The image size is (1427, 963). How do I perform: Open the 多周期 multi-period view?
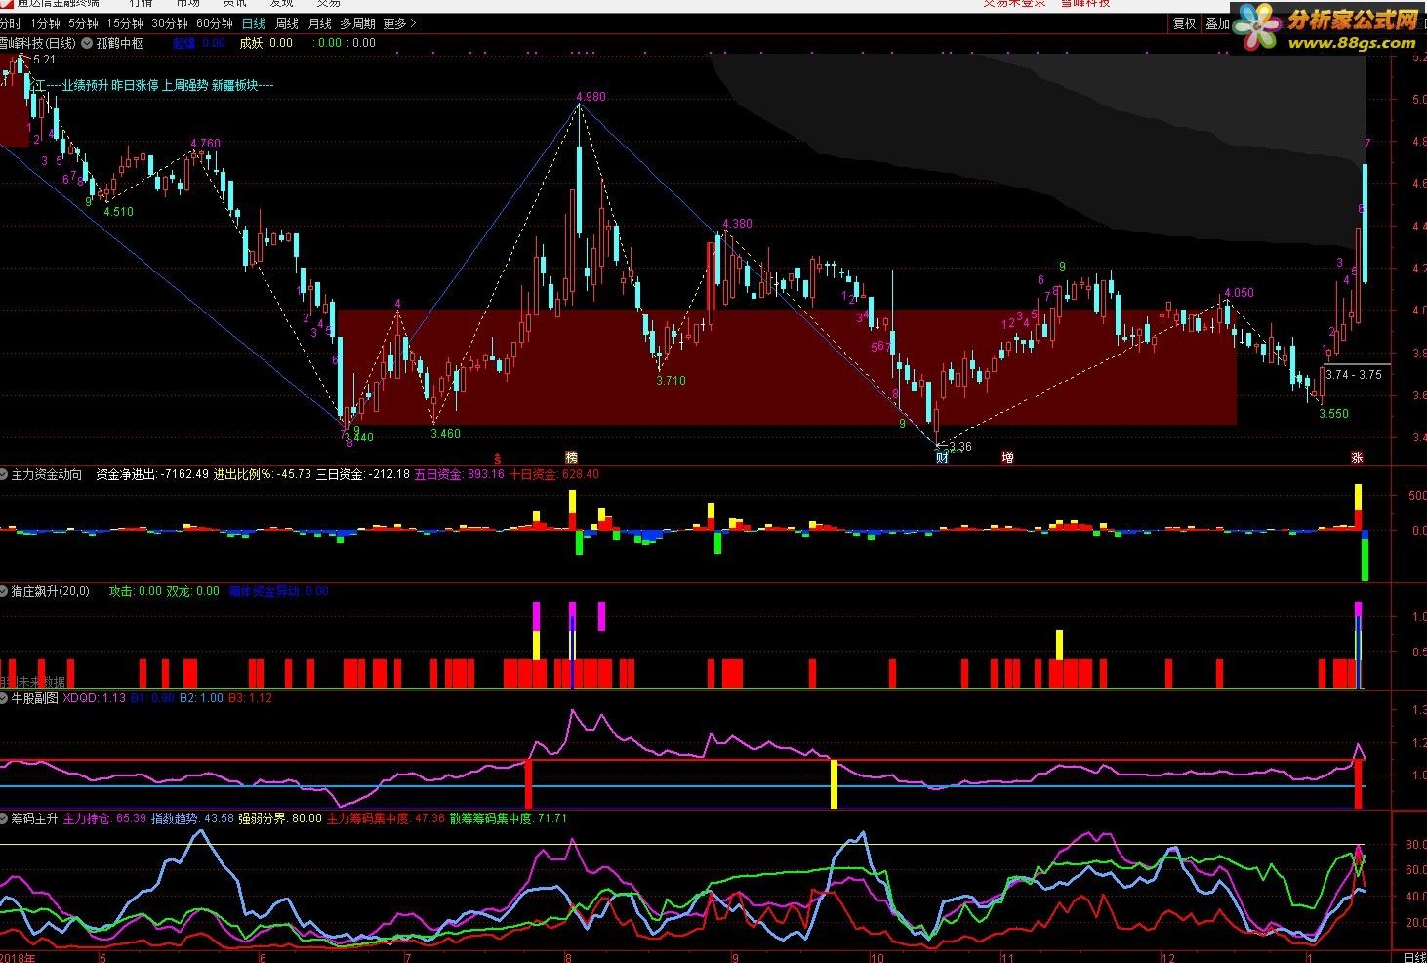(x=357, y=23)
